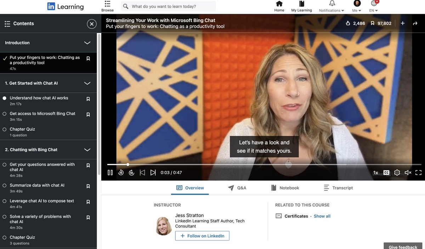Open Notifications bell in header
The height and width of the screenshot is (249, 425).
[332, 4]
